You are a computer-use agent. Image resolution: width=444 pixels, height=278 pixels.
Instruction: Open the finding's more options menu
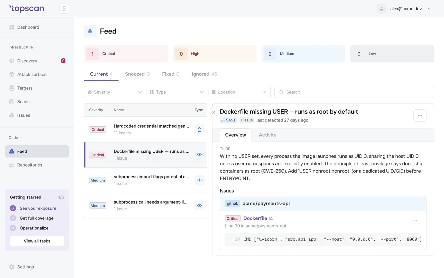[x=420, y=116]
